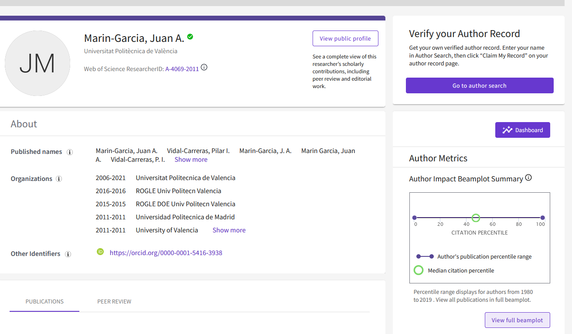
Task: Open the ORCID profile URL link
Action: [166, 253]
